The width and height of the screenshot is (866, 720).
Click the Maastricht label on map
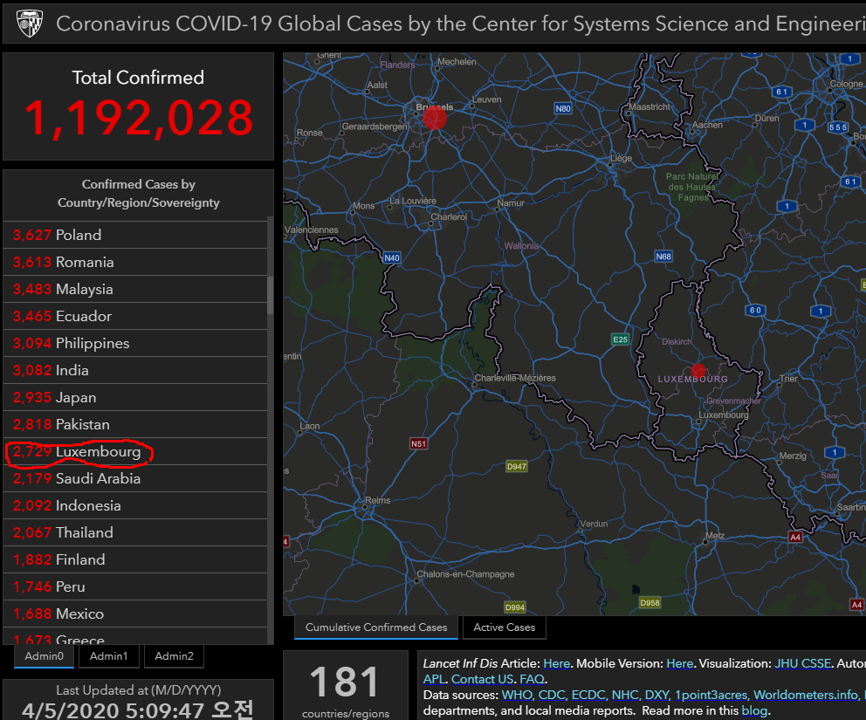[x=649, y=107]
